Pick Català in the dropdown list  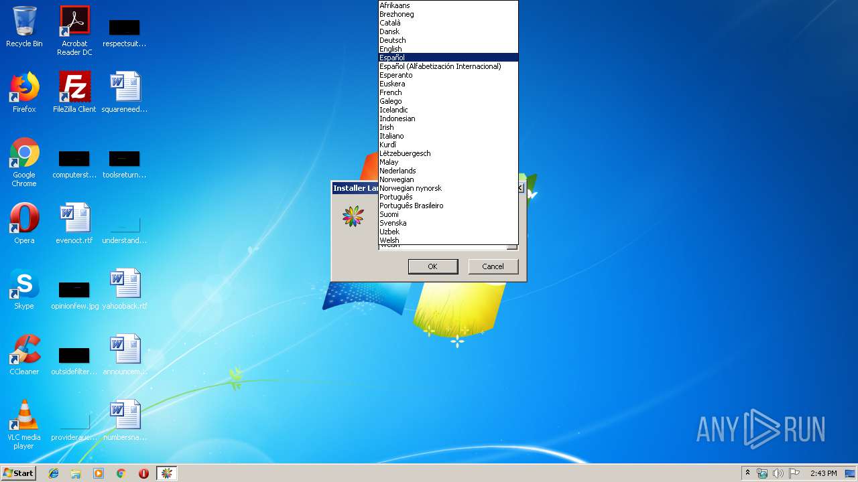(x=448, y=23)
